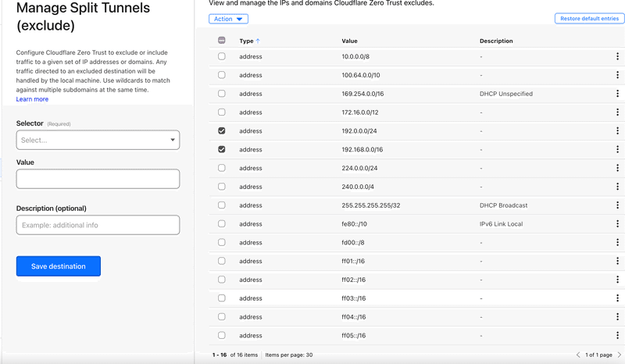625x364 pixels.
Task: Open row menu for 255.255.255.255/32
Action: click(x=617, y=205)
